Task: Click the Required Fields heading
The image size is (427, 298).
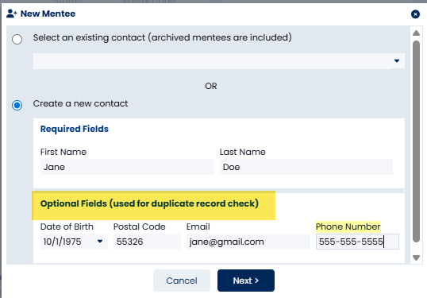Action: (75, 129)
